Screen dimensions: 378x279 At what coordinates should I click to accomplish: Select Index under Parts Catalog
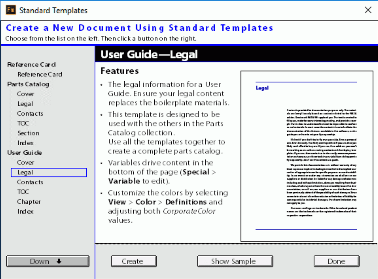pyautogui.click(x=26, y=143)
